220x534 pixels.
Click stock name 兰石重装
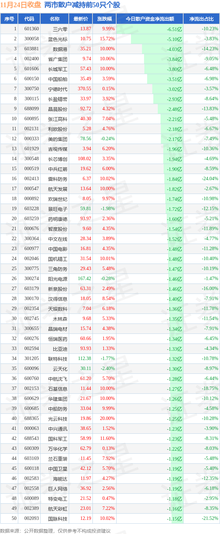tap(58, 459)
